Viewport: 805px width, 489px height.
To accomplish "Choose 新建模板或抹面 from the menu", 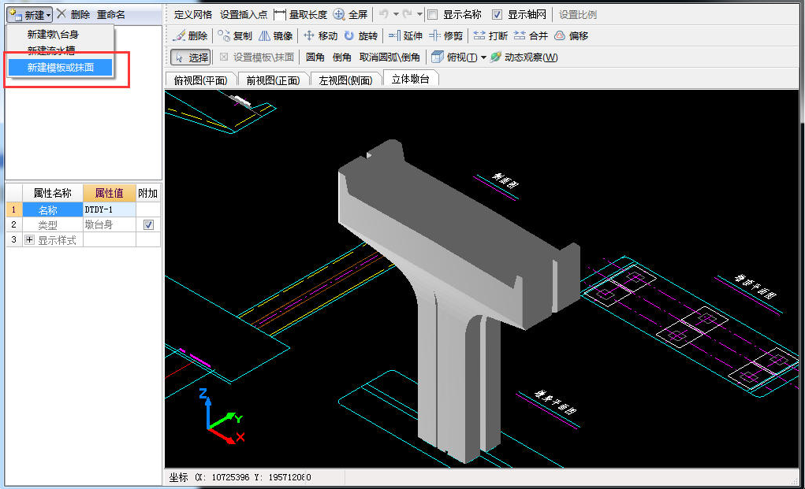I will coord(60,68).
